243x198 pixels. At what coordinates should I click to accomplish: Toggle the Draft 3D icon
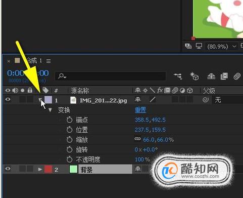point(195,76)
